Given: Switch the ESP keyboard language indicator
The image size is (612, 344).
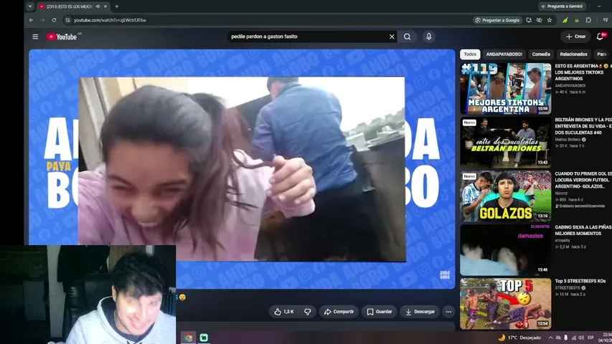Looking at the screenshot, I should [590, 338].
